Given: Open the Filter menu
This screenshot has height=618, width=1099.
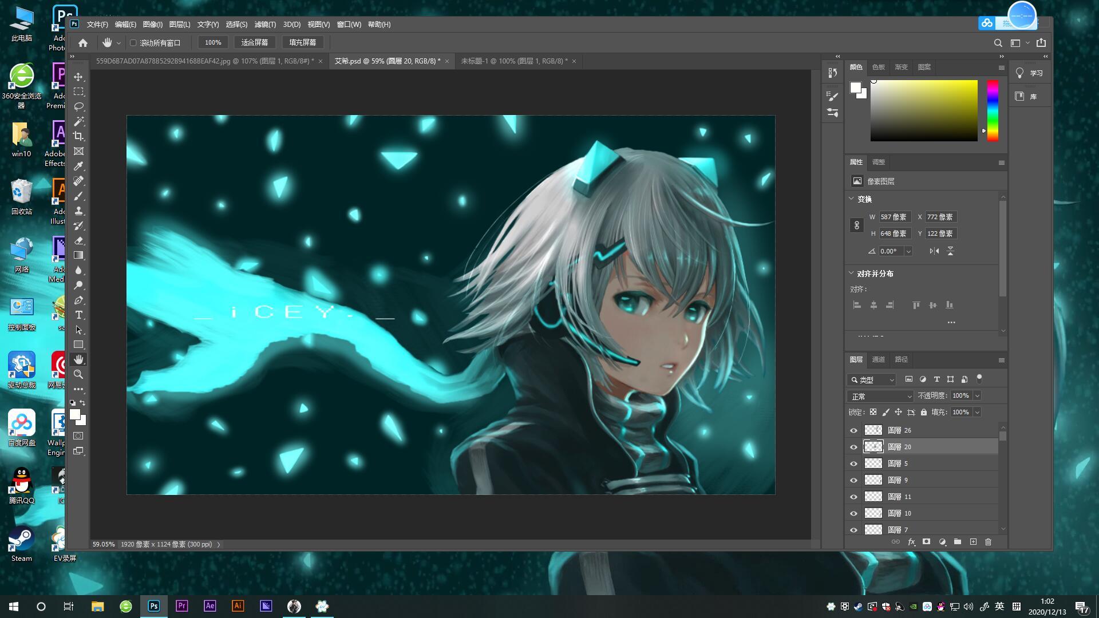Looking at the screenshot, I should pyautogui.click(x=264, y=25).
